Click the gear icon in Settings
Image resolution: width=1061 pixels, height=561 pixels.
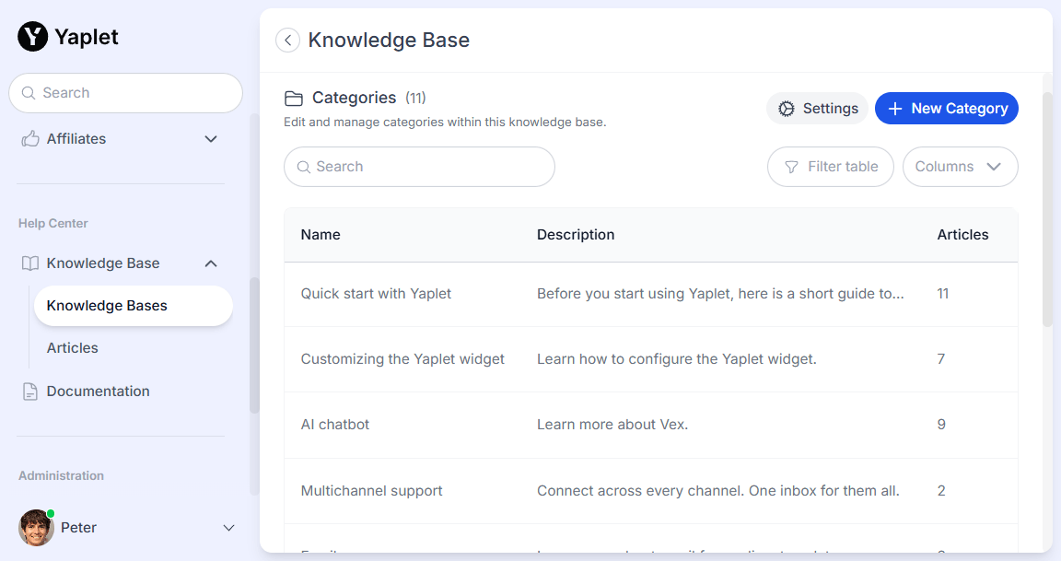[787, 109]
